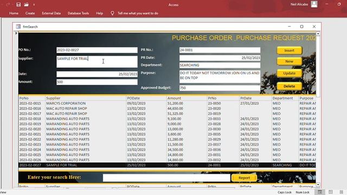Click the yellow Delete button
This screenshot has width=347, height=195.
click(289, 86)
